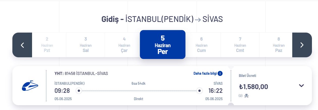Select the 8 Haziran Paz date
Viewport: 318px width, 110px height.
click(279, 45)
